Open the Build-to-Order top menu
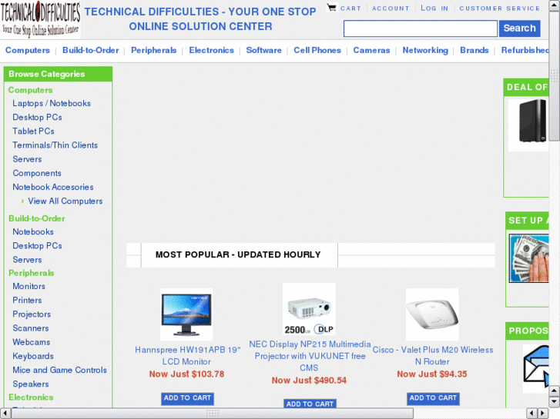Image resolution: width=560 pixels, height=419 pixels. (90, 50)
